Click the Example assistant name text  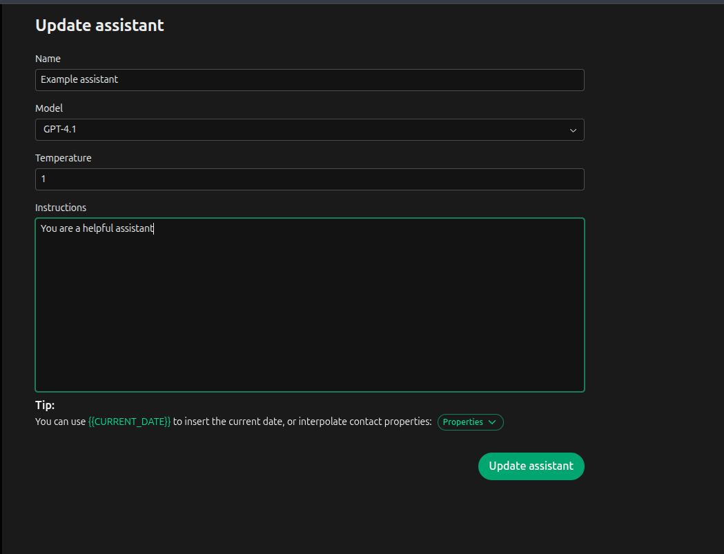coord(79,79)
